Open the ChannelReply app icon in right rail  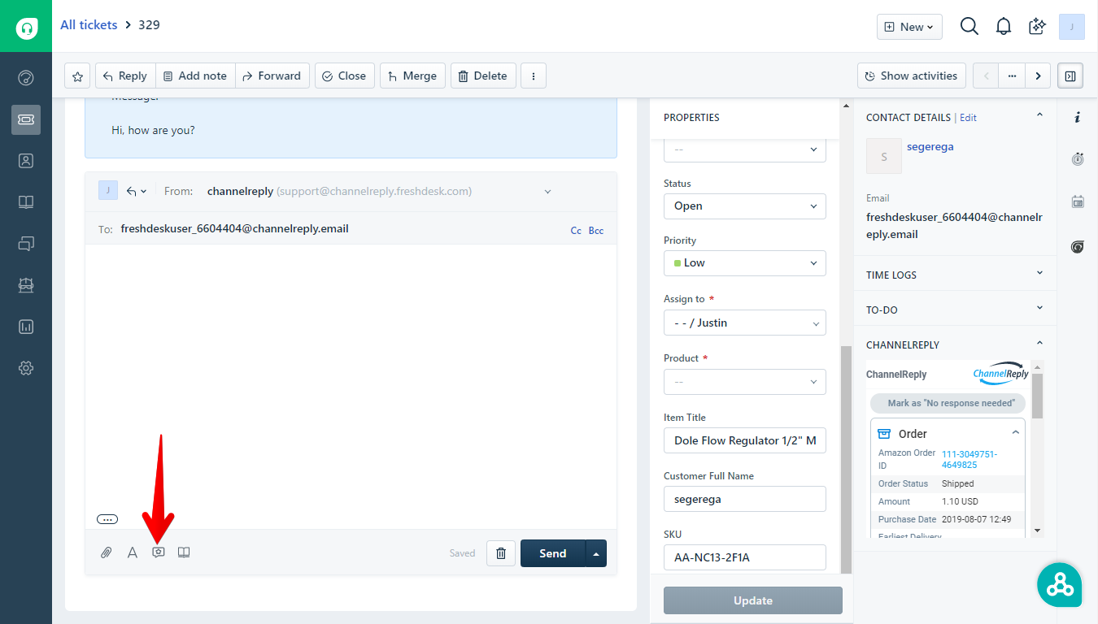(1078, 246)
